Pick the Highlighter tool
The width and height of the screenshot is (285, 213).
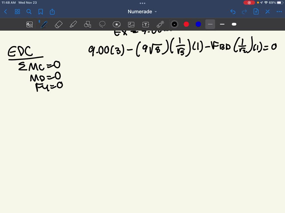(x=73, y=24)
